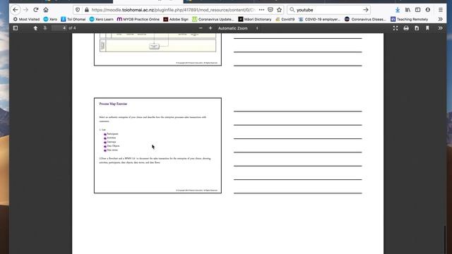
Task: Click the flowchart slide at the top
Action: [x=157, y=49]
